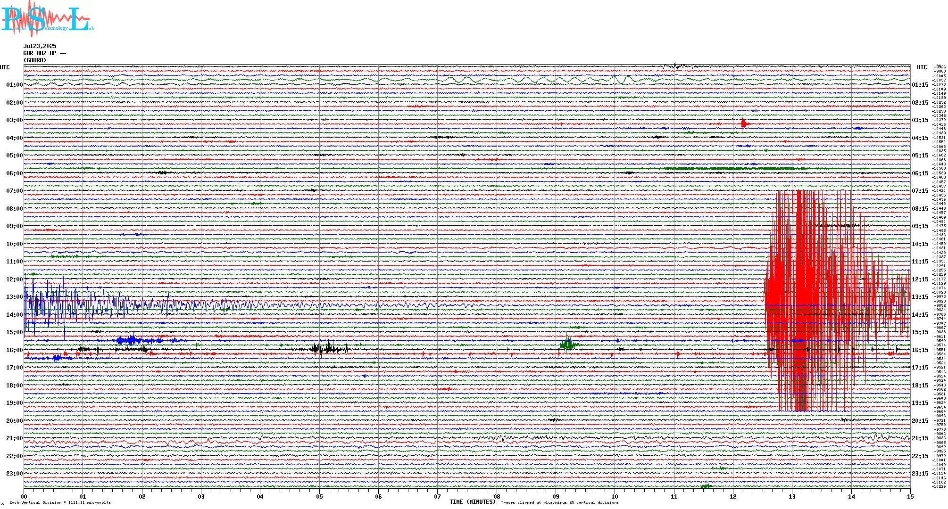The height and width of the screenshot is (509, 948).
Task: Click the UTC label above the right hour column
Action: click(x=922, y=67)
